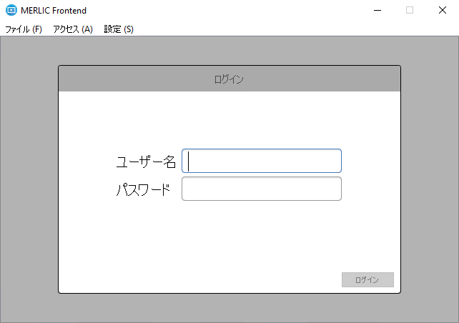Click empty menu bar space right of 設定
The image size is (459, 323).
[286, 29]
